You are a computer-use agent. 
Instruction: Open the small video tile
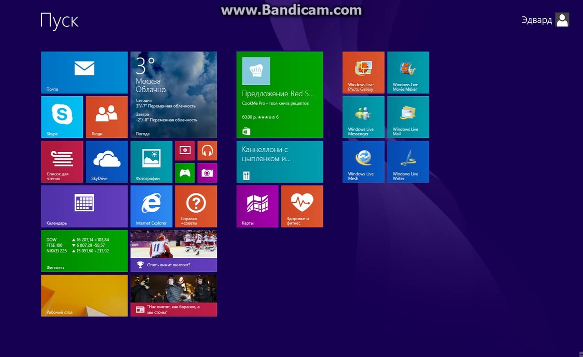[185, 150]
